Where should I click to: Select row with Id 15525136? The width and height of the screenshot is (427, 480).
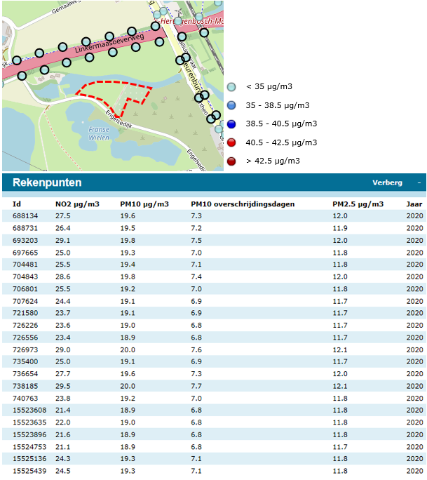pos(214,458)
